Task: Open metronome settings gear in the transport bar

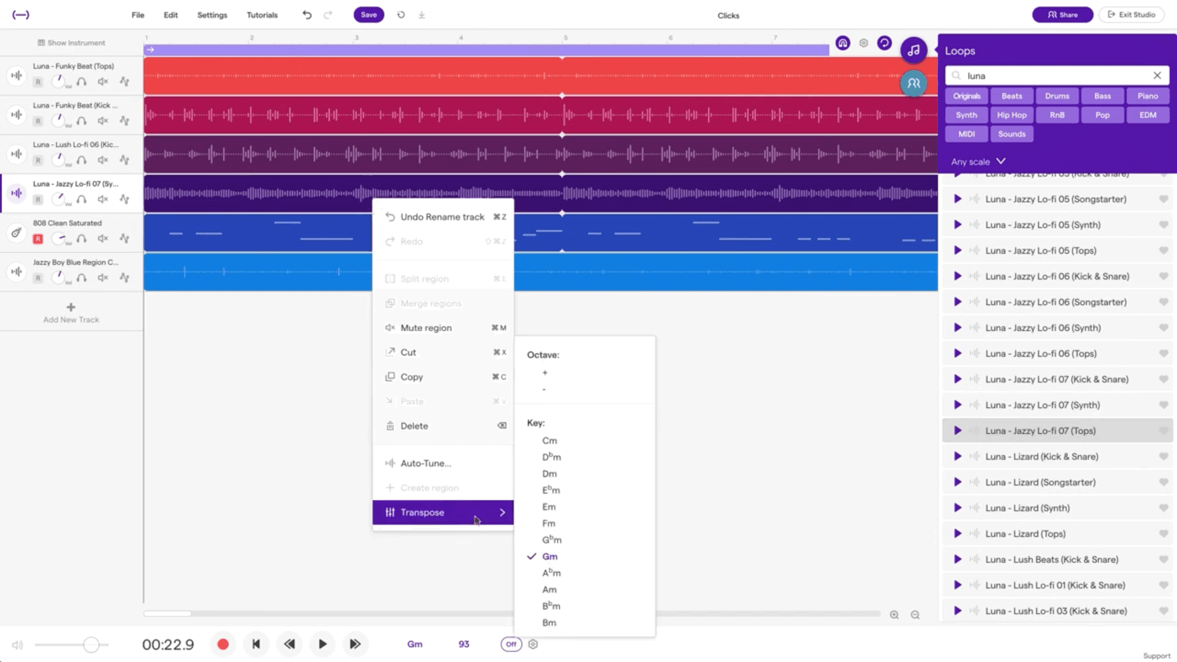Action: coord(533,644)
